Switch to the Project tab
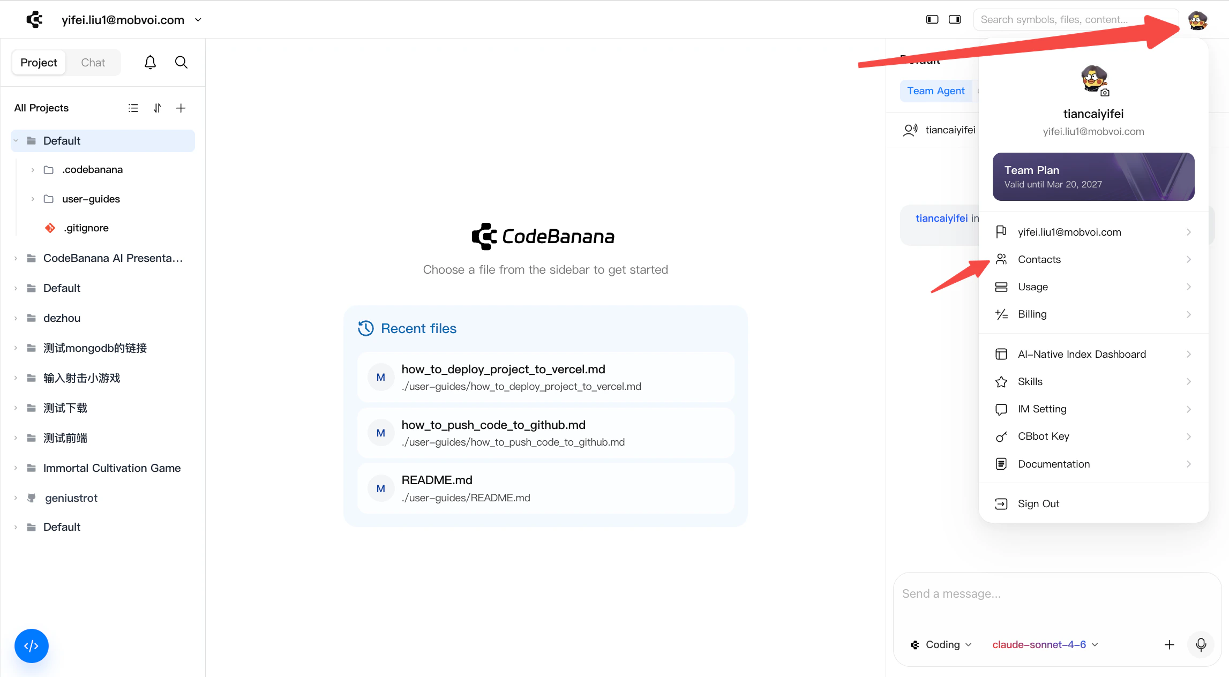 coord(39,63)
